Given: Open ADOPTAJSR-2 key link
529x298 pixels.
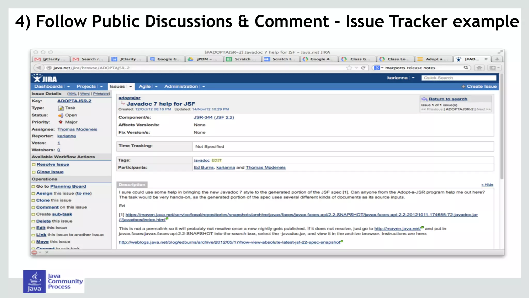Looking at the screenshot, I should 74,101.
